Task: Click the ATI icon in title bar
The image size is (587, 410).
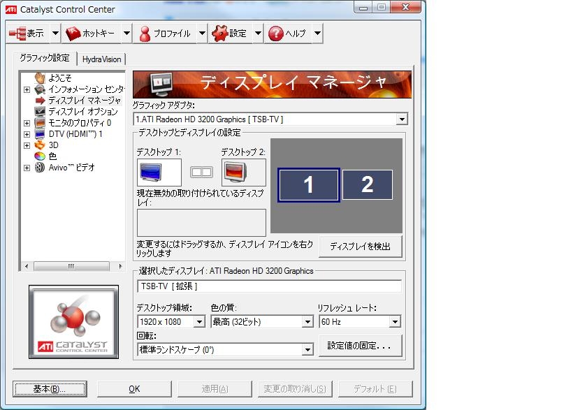Action: [x=11, y=9]
